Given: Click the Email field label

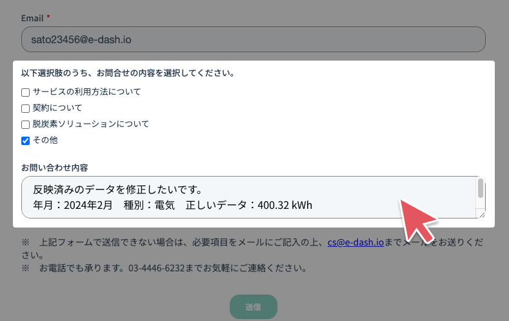Looking at the screenshot, I should click(32, 18).
